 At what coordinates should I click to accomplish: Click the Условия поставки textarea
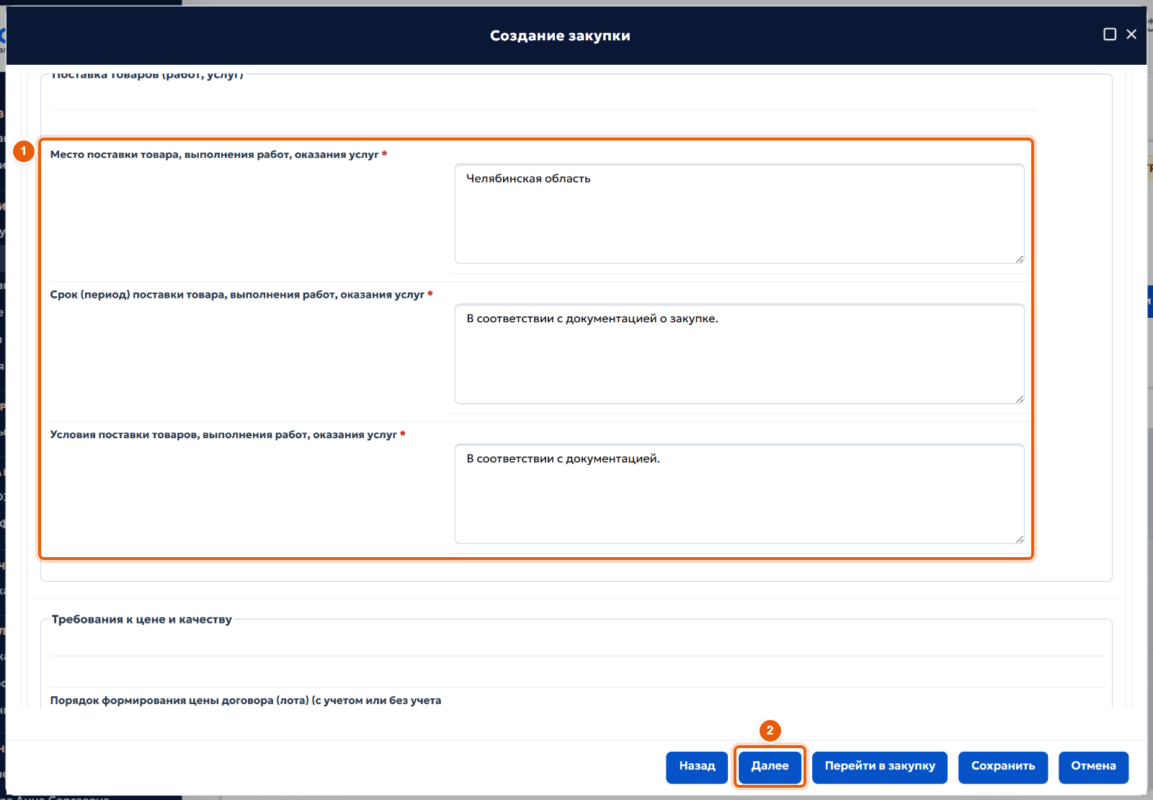pyautogui.click(x=739, y=494)
